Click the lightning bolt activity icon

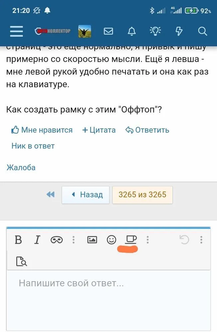[x=179, y=31]
